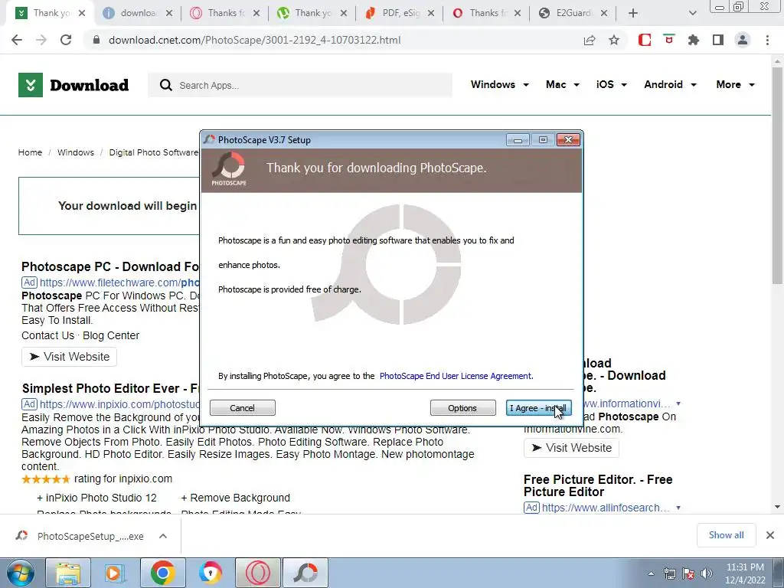
Task: Click the PhotoScape setup taskbar icon
Action: [305, 573]
